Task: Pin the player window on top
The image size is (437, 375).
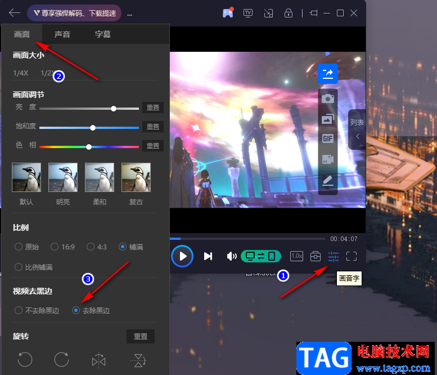Action: pyautogui.click(x=313, y=13)
